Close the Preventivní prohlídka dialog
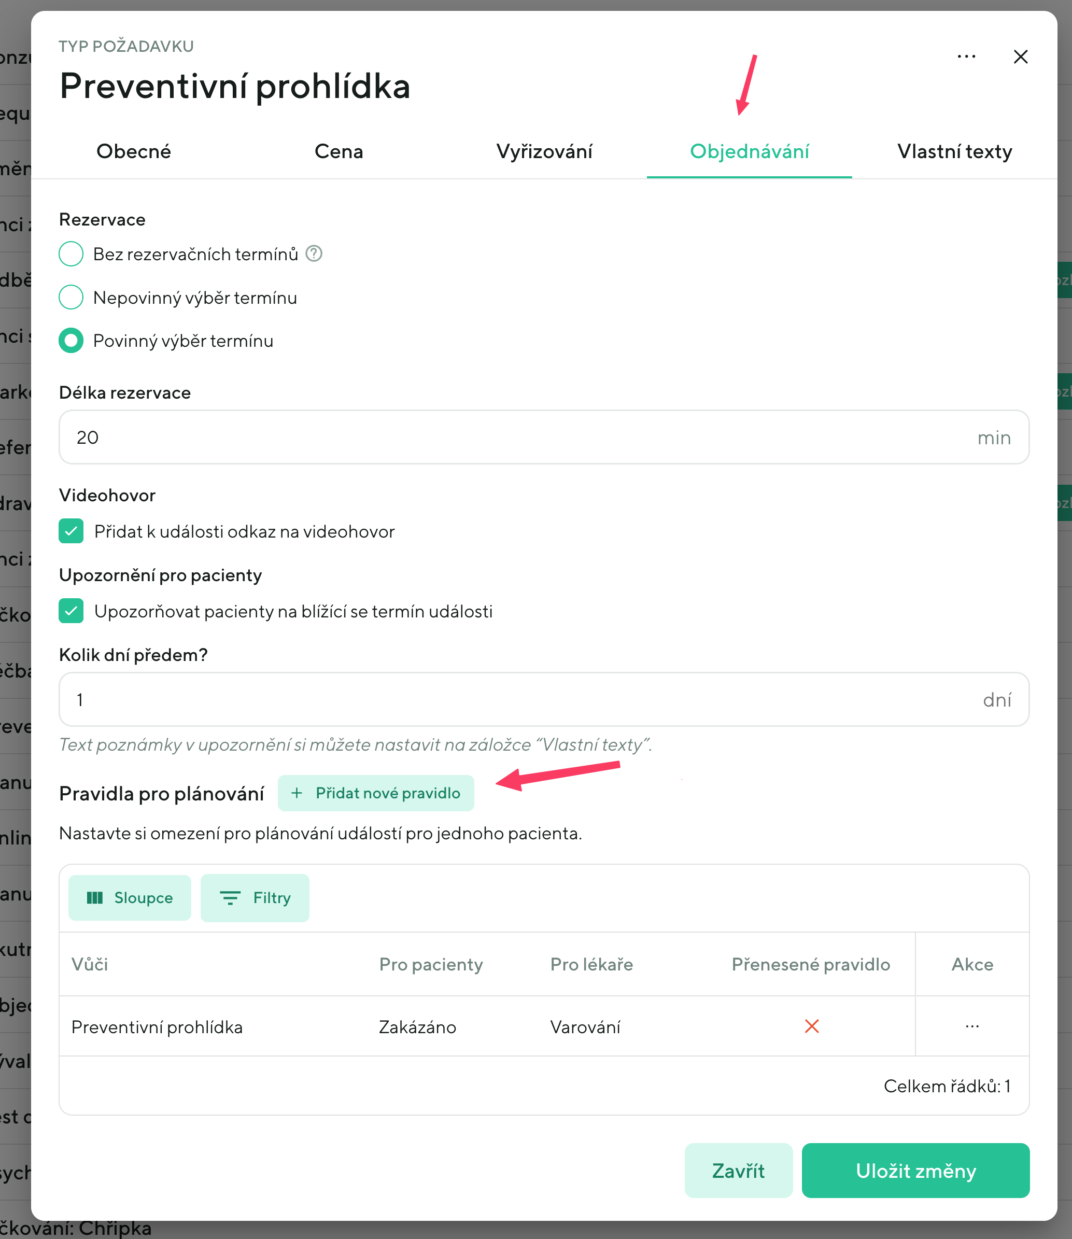Screen dimensions: 1072x1239 [1021, 57]
